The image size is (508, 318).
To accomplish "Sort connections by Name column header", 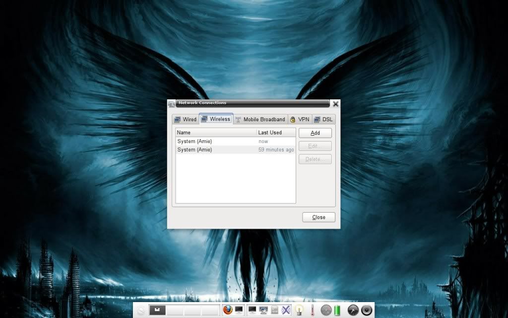I will click(x=216, y=132).
